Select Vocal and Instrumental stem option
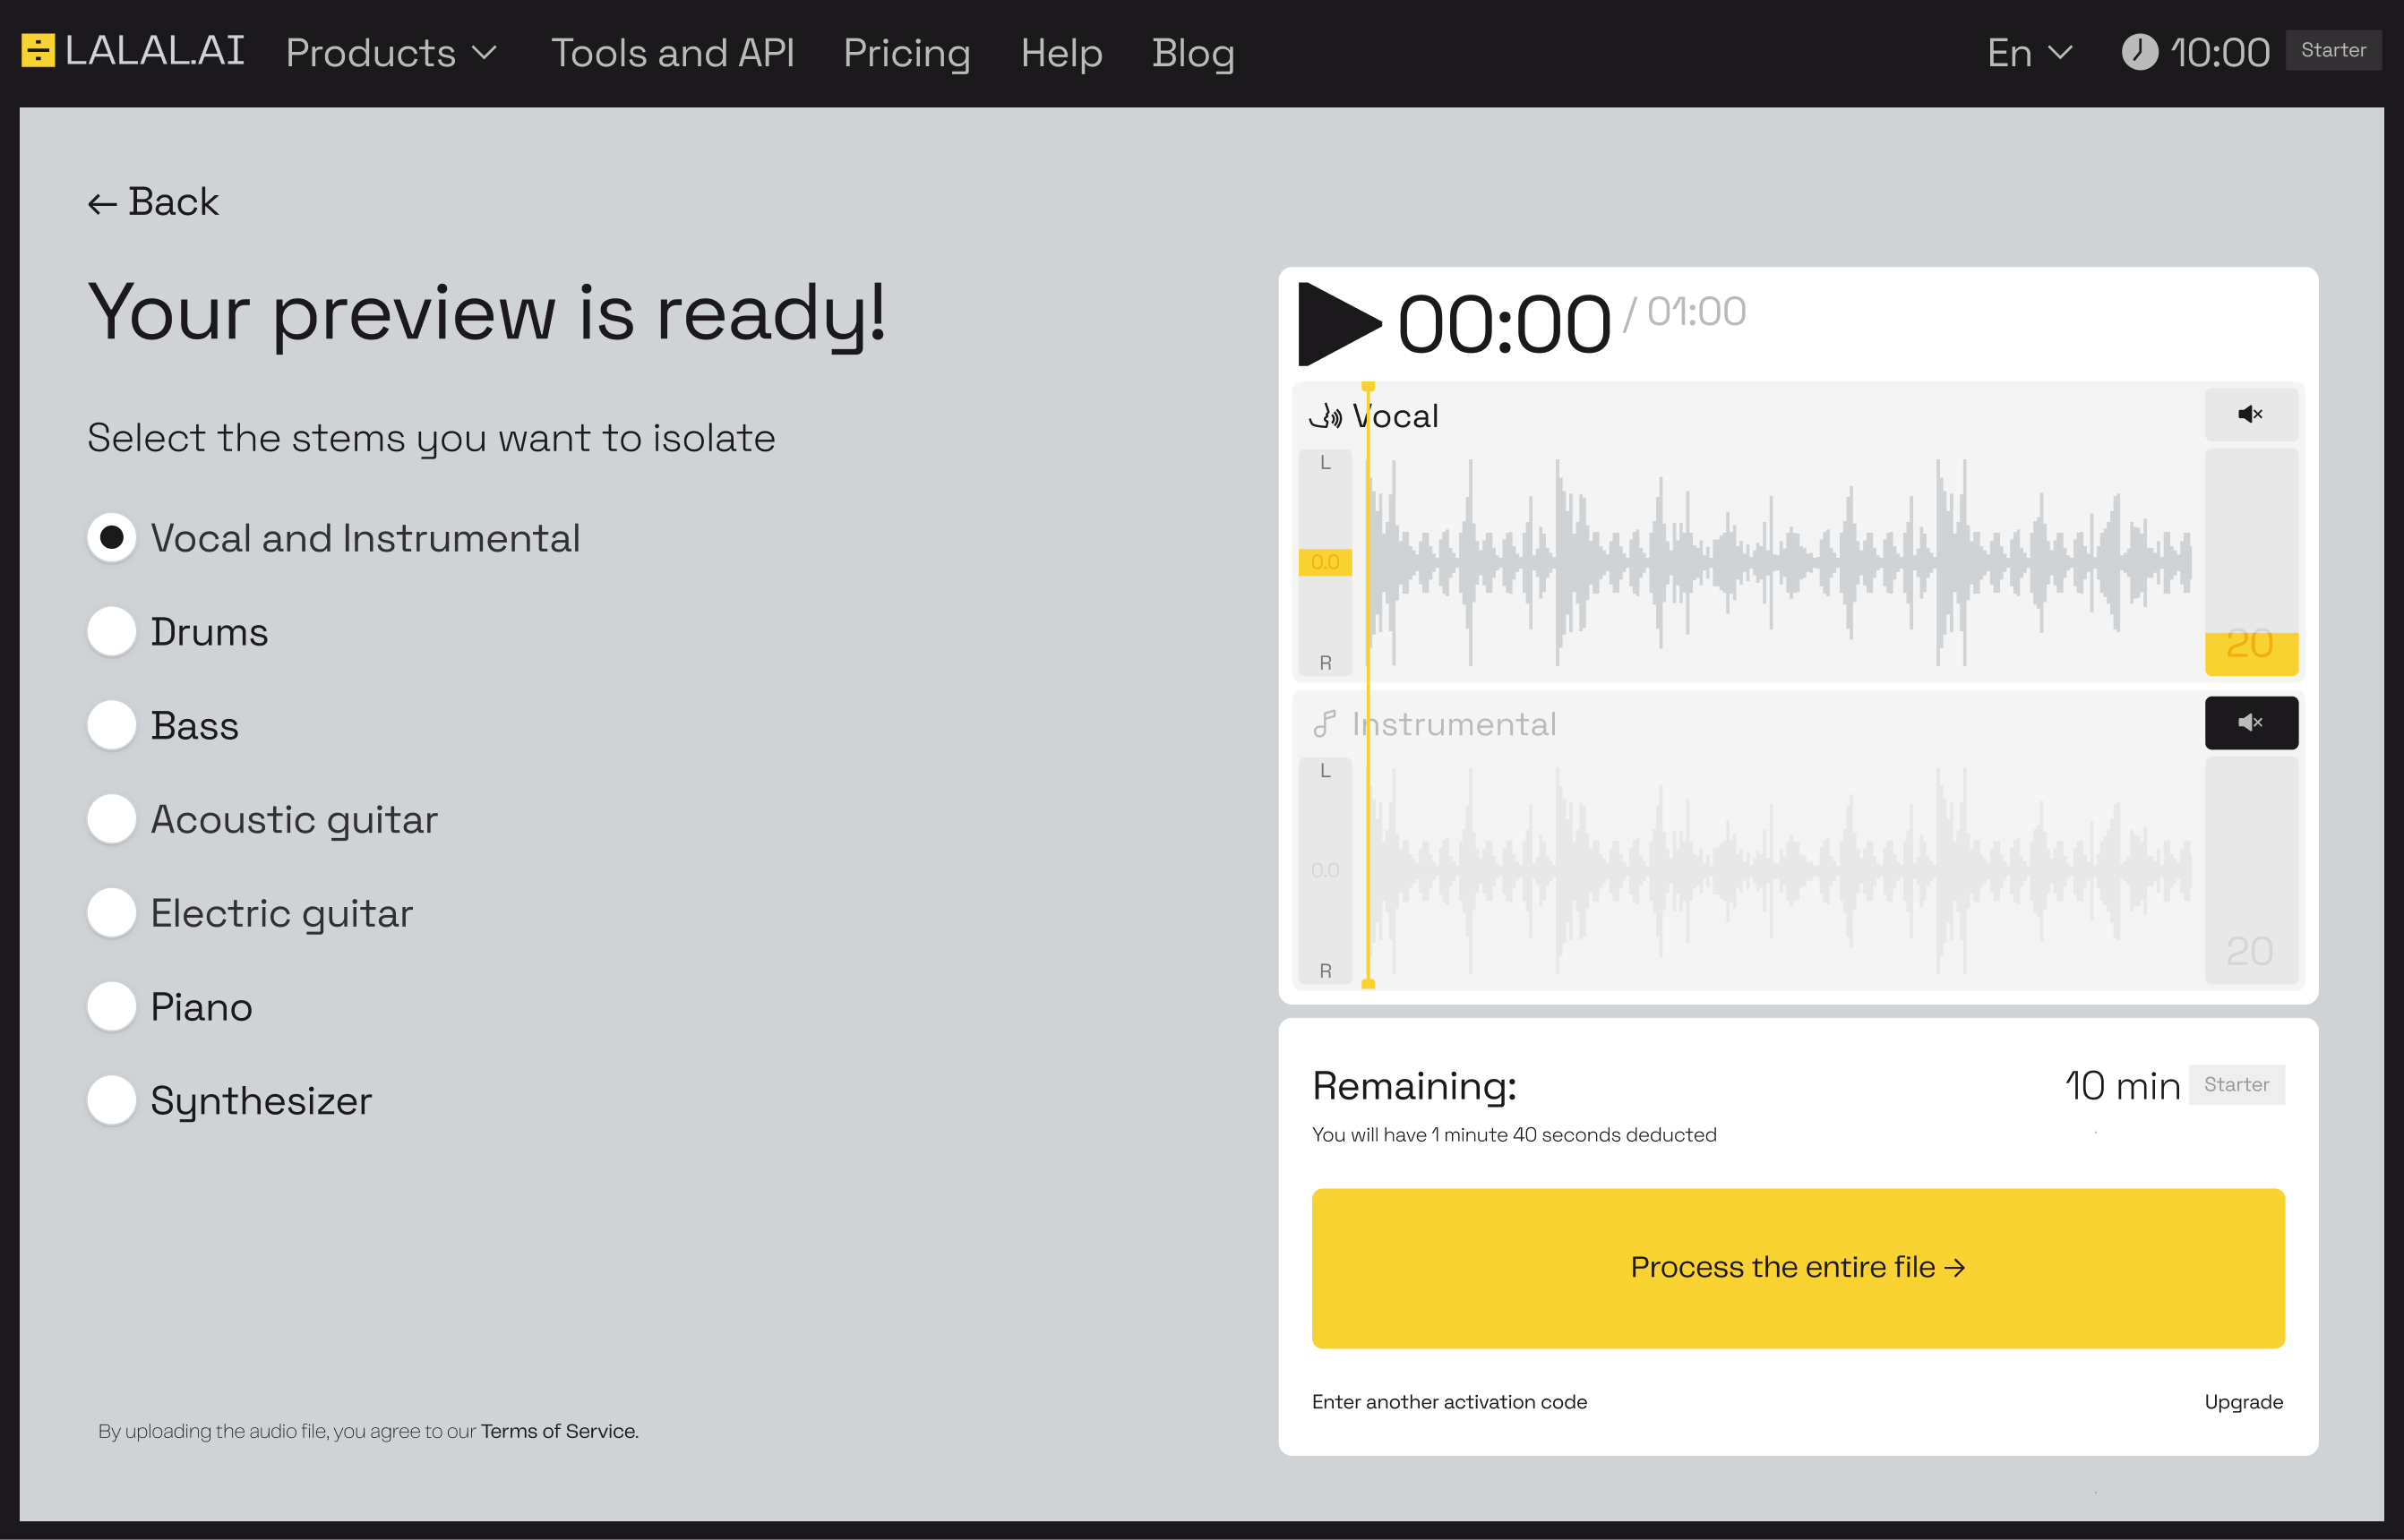2404x1540 pixels. click(112, 538)
